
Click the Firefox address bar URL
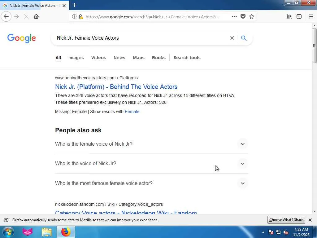point(152,17)
